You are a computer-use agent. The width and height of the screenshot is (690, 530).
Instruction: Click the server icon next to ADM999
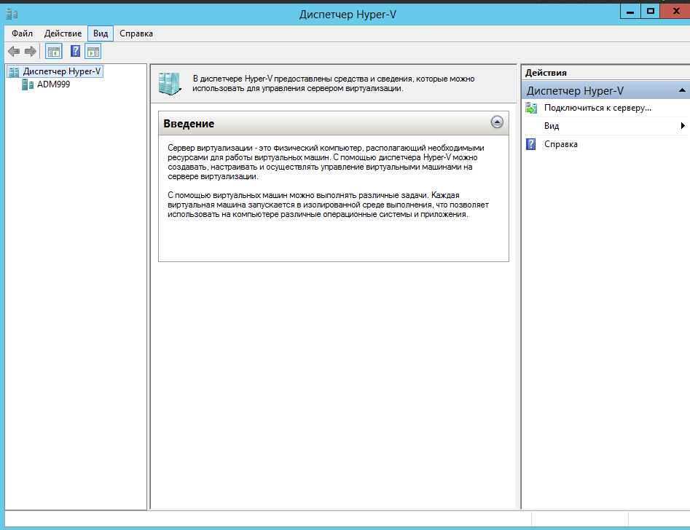(28, 84)
